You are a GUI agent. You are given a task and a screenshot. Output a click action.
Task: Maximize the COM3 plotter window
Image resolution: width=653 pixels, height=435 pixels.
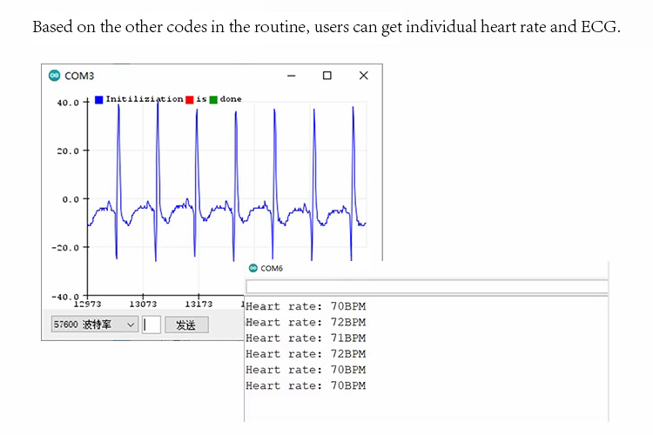(x=326, y=76)
